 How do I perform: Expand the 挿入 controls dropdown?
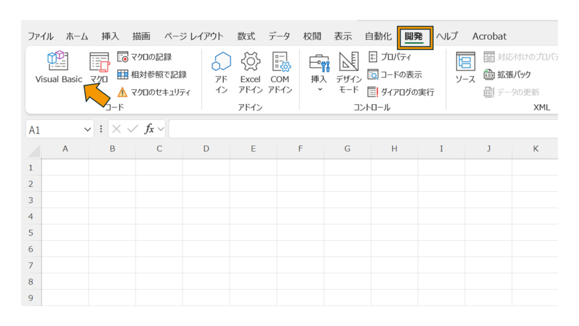pyautogui.click(x=319, y=74)
